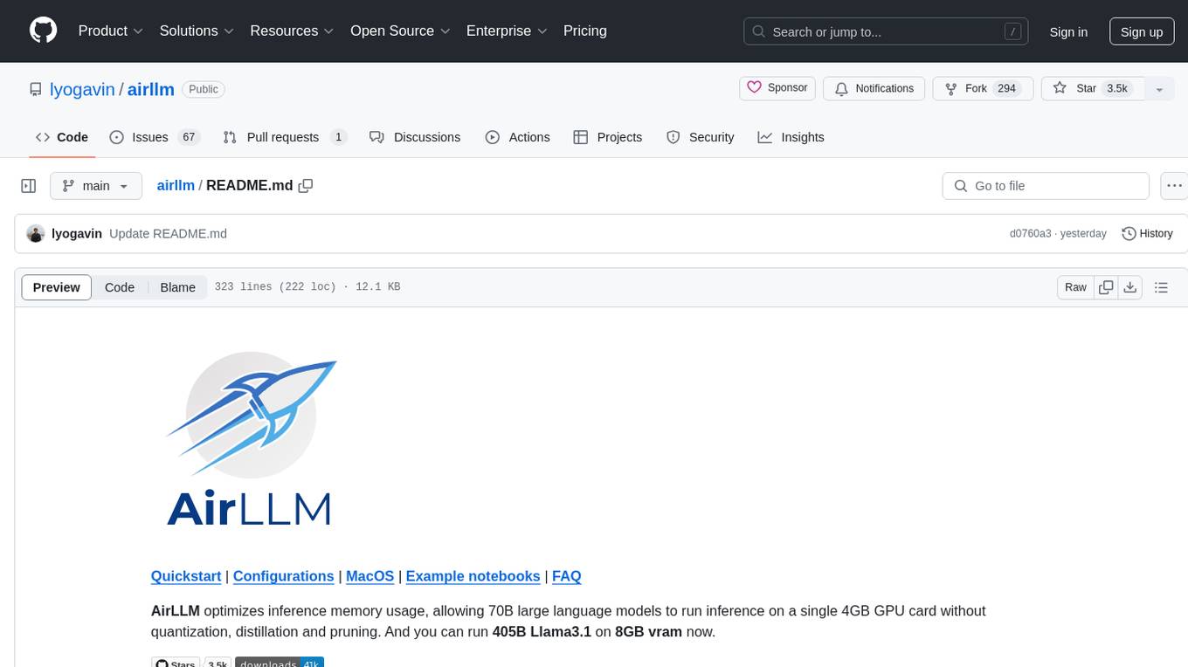
Task: Go to airllm root in breadcrumb
Action: [x=176, y=186]
